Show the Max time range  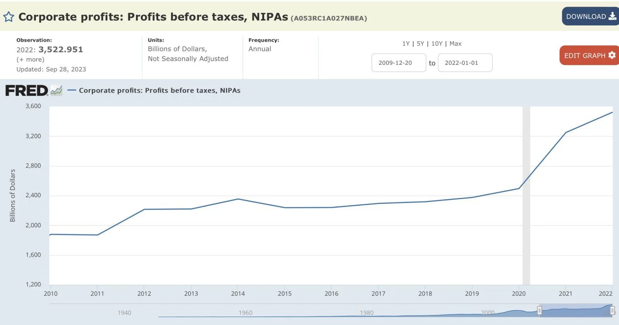point(455,44)
